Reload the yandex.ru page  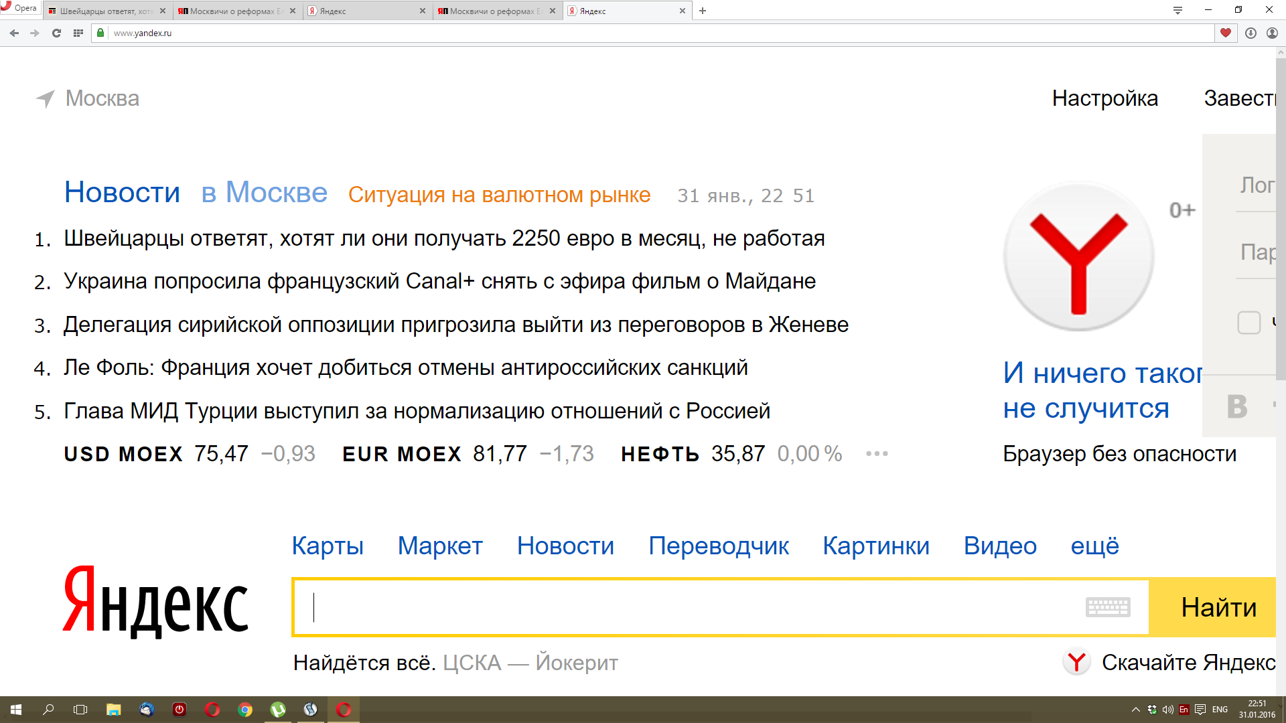56,33
